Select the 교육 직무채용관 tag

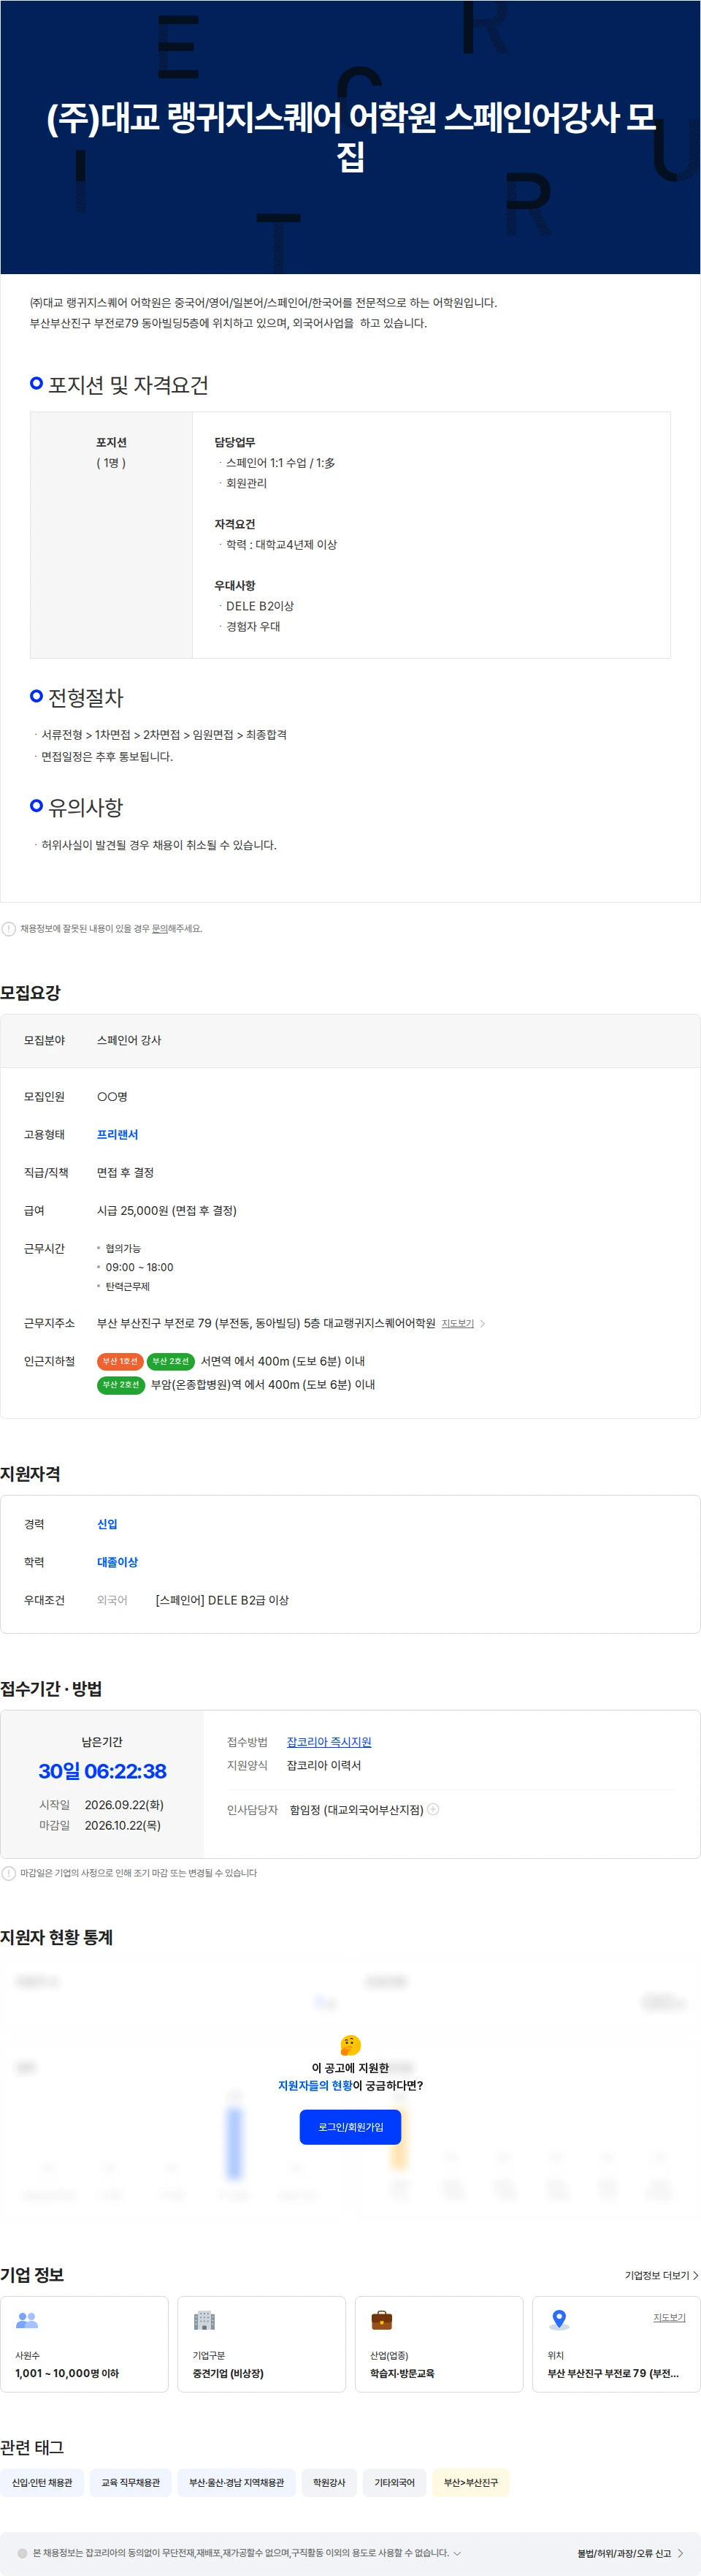(x=131, y=2482)
